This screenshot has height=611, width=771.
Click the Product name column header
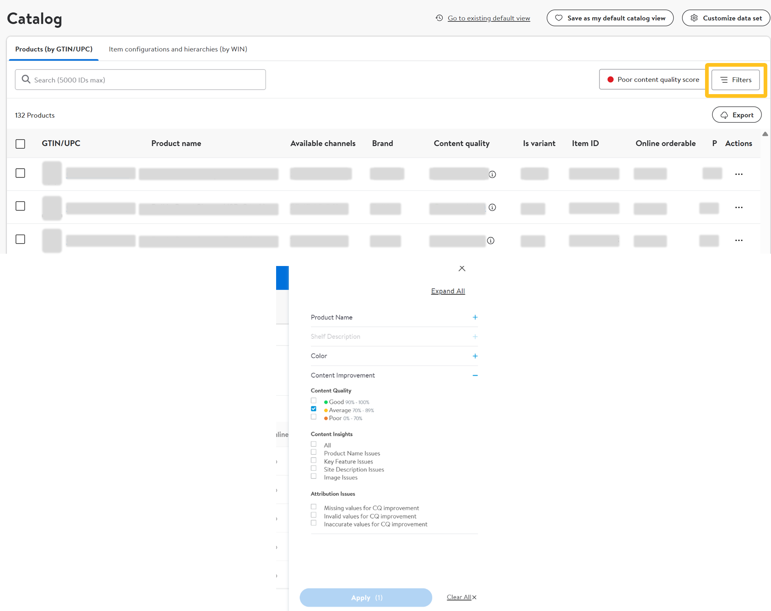coord(176,143)
